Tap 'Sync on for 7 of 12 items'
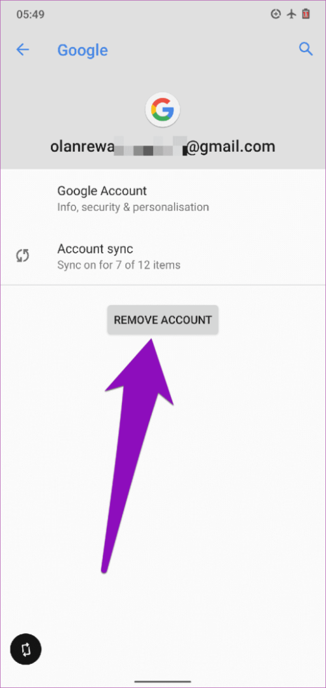The image size is (326, 688). click(x=119, y=265)
